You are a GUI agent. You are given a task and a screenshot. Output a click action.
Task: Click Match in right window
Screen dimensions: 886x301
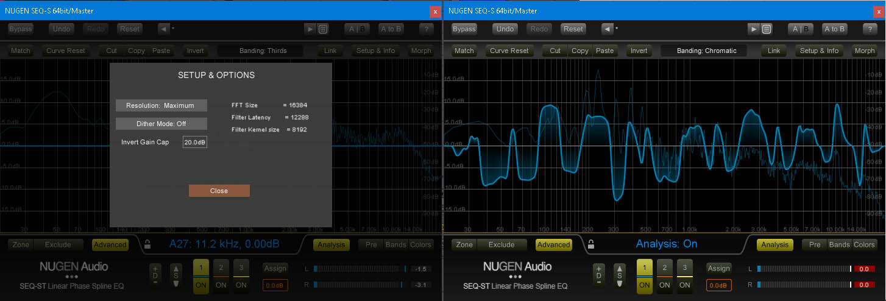464,51
